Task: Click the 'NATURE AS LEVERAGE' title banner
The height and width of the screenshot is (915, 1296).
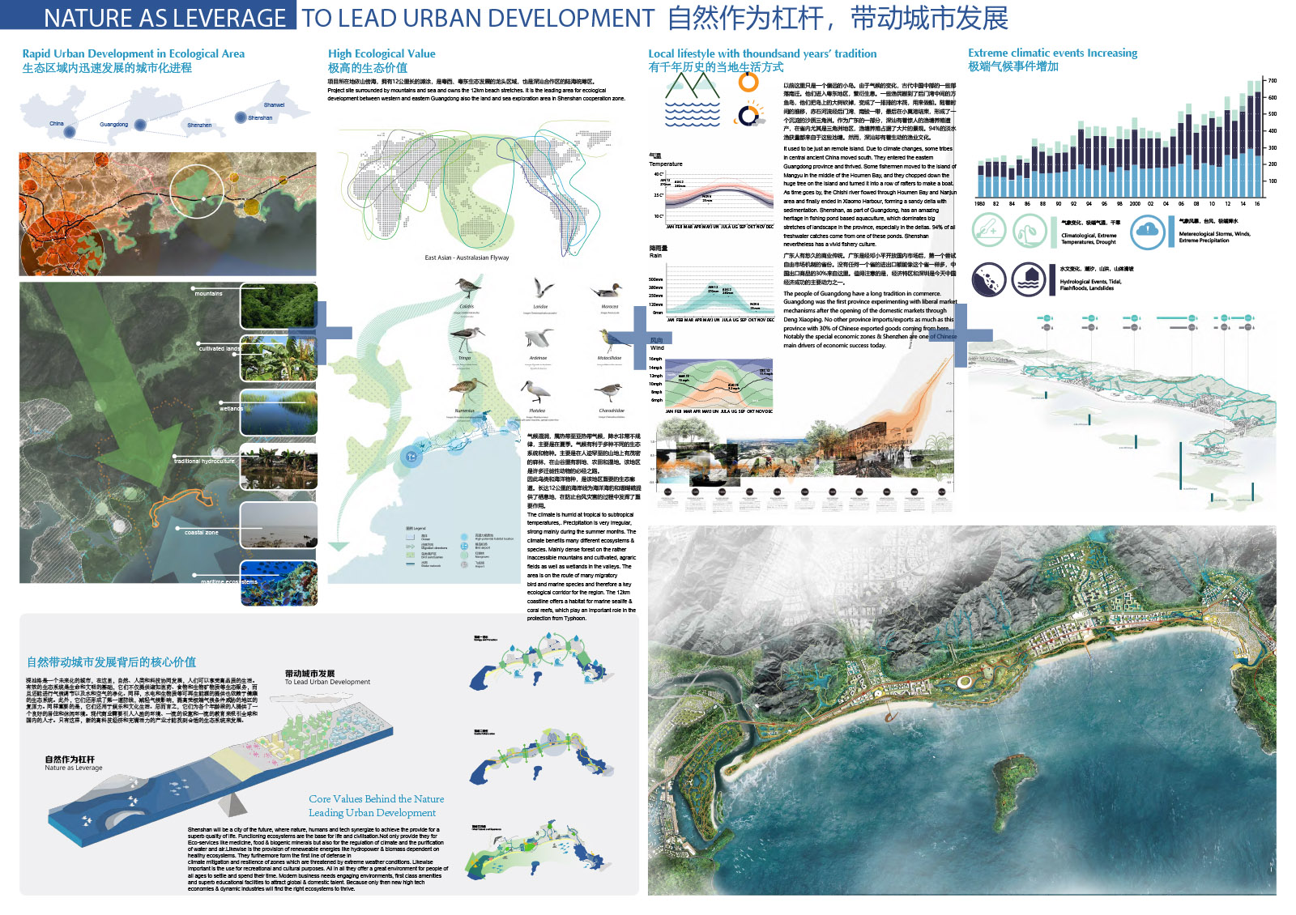Action: point(164,17)
